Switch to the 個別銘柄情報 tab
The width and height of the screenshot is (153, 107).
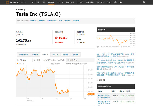23,55
